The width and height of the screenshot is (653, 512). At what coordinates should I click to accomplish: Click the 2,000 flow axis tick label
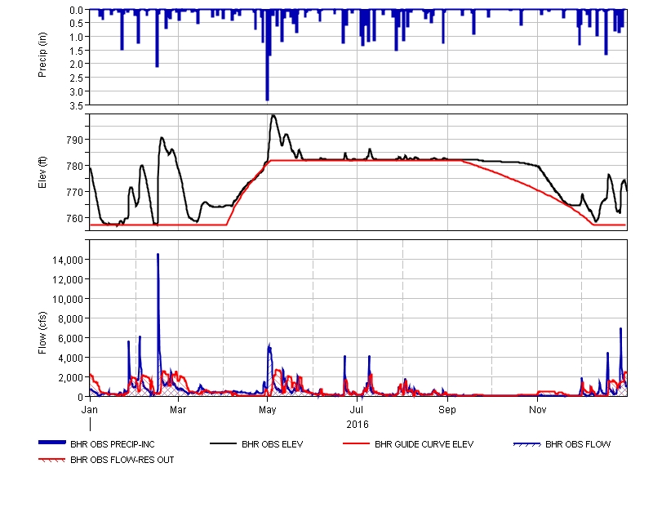[x=70, y=378]
